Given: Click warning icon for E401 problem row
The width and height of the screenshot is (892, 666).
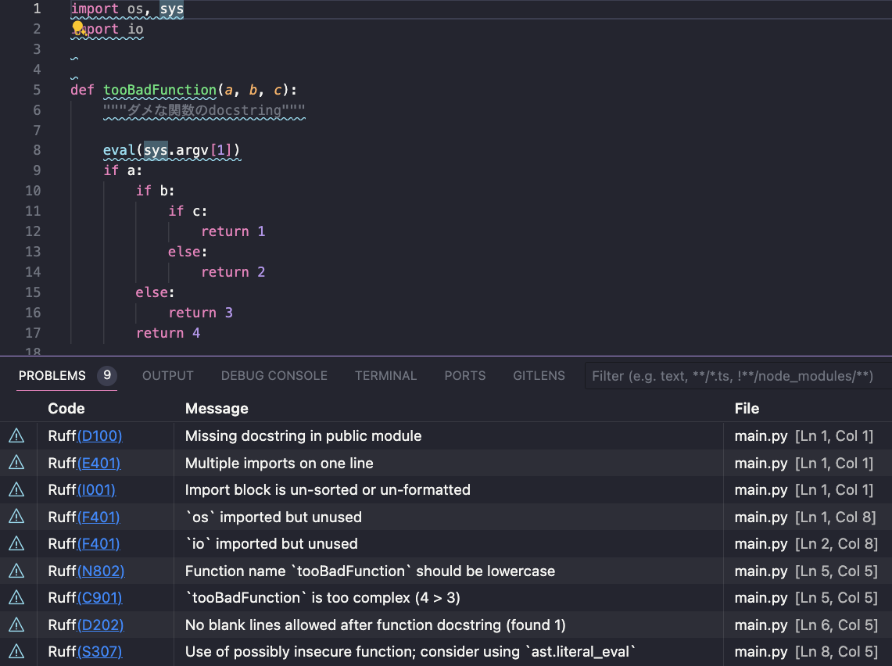Looking at the screenshot, I should coord(16,463).
